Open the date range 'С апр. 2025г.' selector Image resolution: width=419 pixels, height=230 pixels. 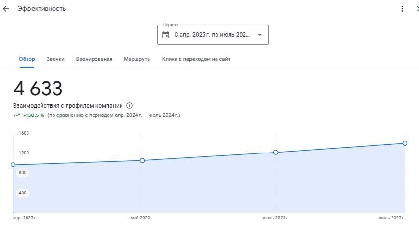click(x=212, y=35)
